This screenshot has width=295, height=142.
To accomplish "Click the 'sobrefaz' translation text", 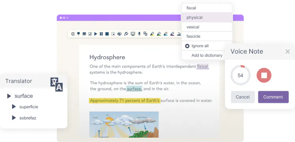I will (28, 118).
